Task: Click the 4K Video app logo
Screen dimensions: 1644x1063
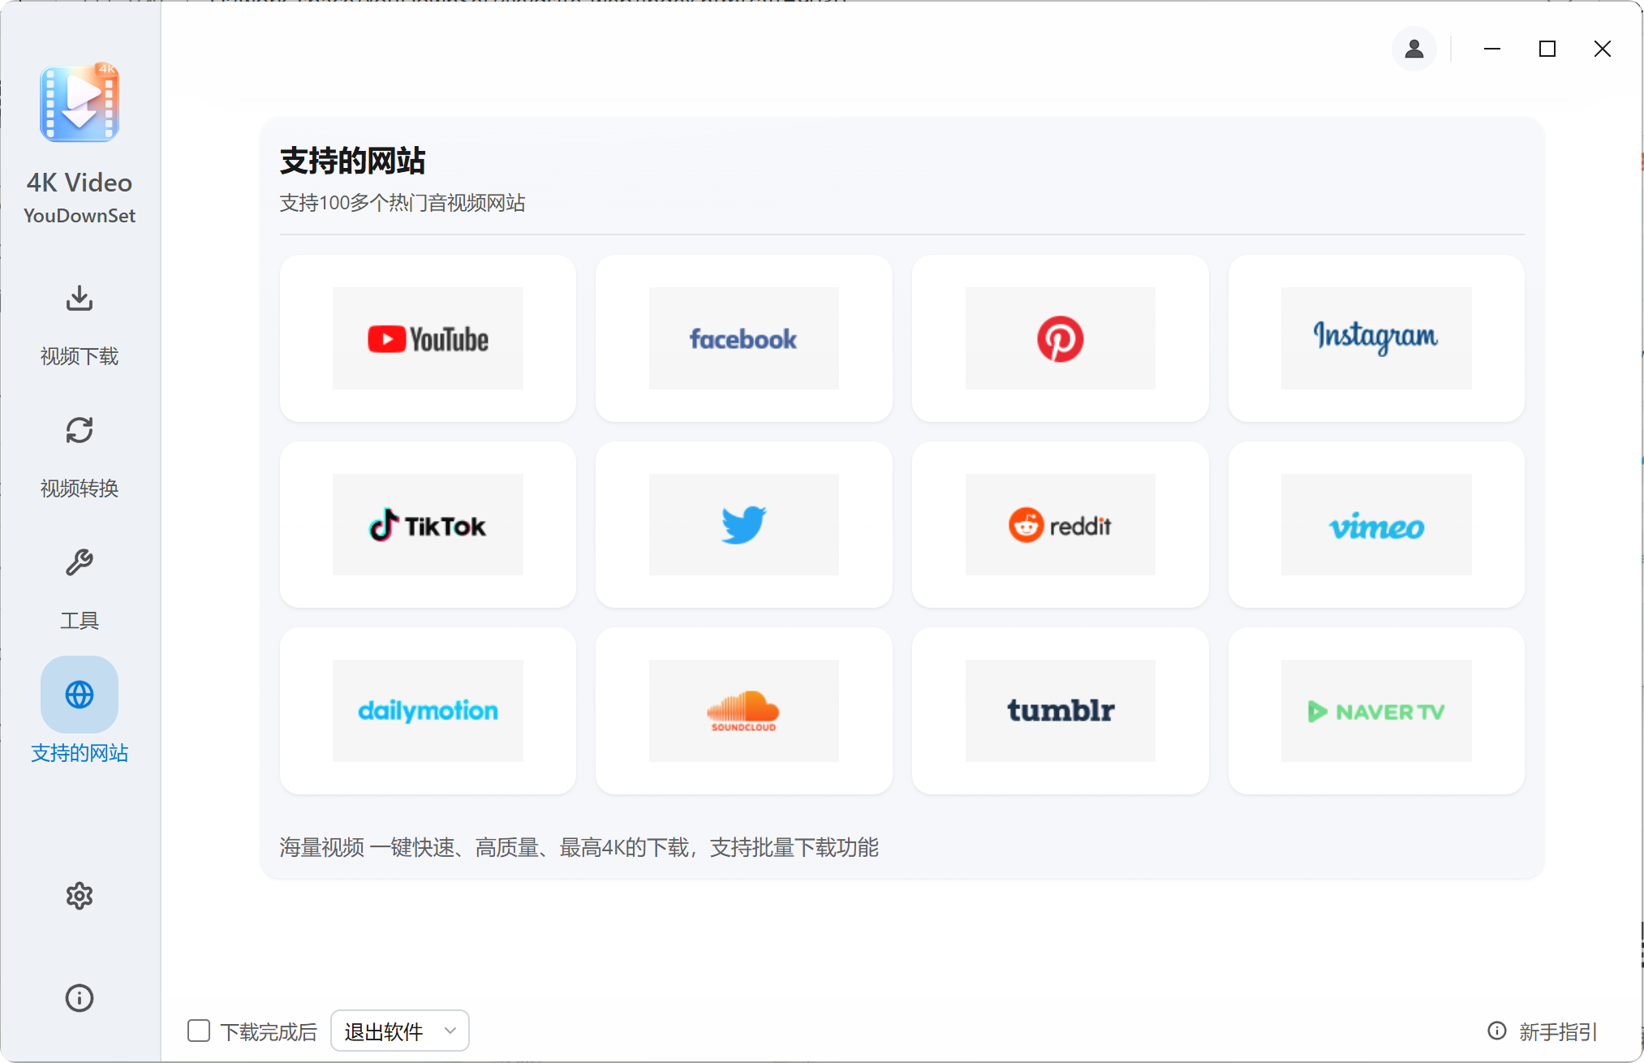Action: pos(79,103)
